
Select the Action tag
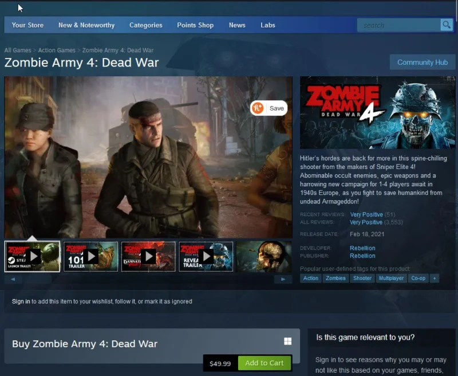pyautogui.click(x=310, y=279)
